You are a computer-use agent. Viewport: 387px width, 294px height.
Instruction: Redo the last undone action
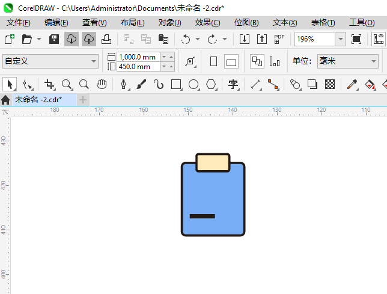point(212,39)
